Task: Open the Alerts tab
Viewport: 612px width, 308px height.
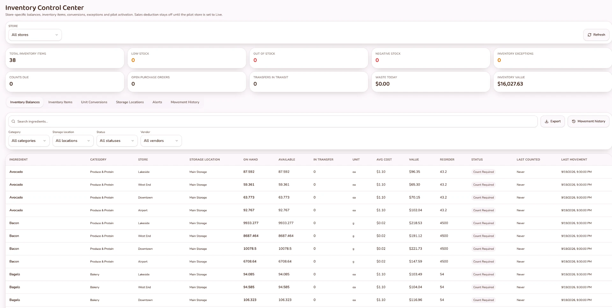Action: tap(157, 102)
